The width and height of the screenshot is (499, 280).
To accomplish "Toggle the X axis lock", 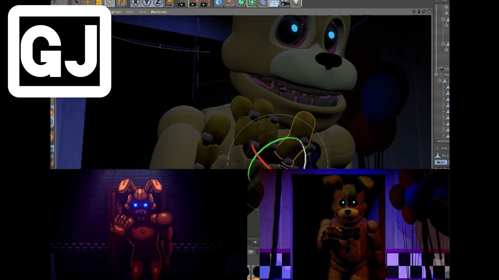I will click(x=135, y=3).
